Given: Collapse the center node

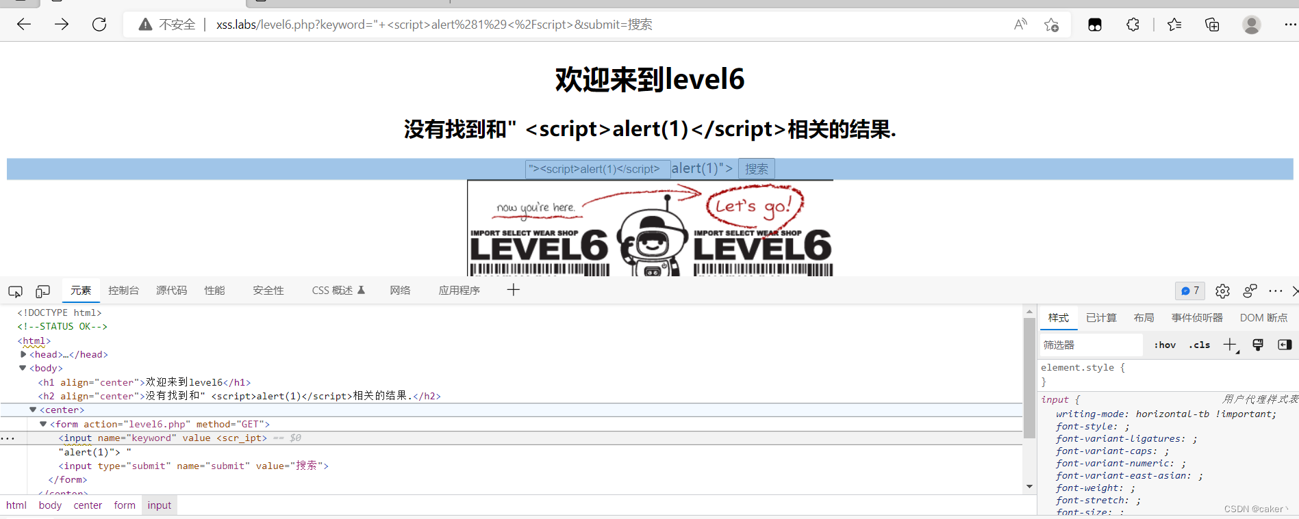Looking at the screenshot, I should point(32,410).
